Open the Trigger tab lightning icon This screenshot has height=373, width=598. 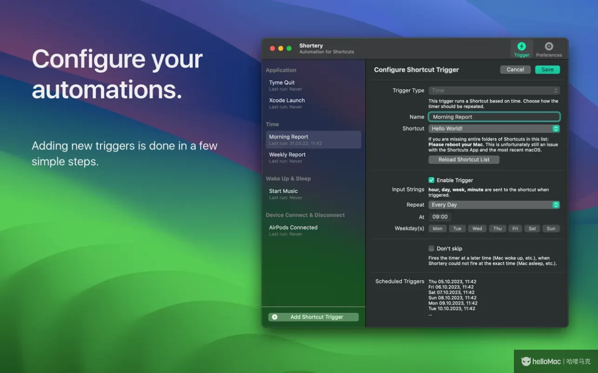click(521, 46)
